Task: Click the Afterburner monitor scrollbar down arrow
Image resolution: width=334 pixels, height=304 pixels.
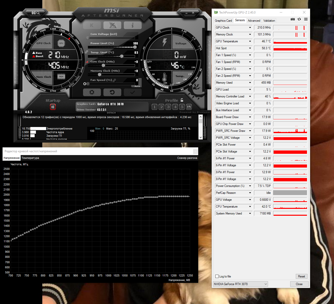Action: (x=201, y=137)
